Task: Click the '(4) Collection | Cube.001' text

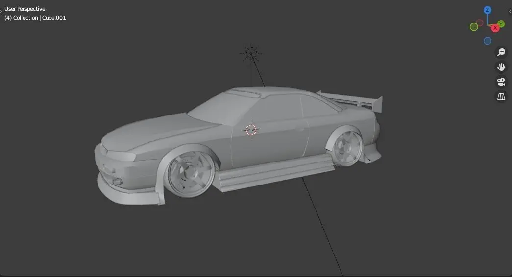Action: 35,18
